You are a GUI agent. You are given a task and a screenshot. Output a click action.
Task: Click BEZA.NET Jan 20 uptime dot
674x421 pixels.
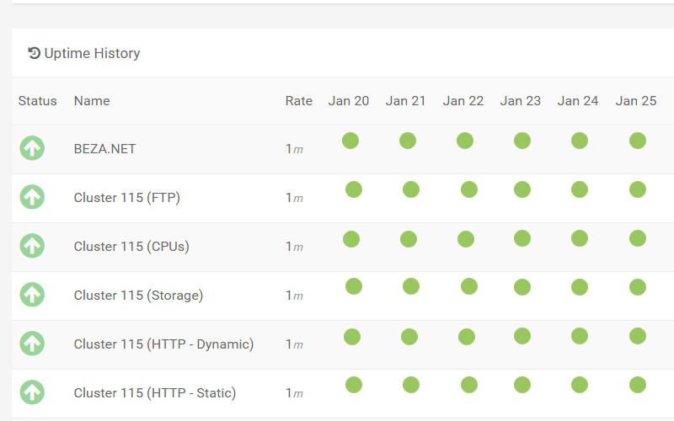pyautogui.click(x=350, y=141)
